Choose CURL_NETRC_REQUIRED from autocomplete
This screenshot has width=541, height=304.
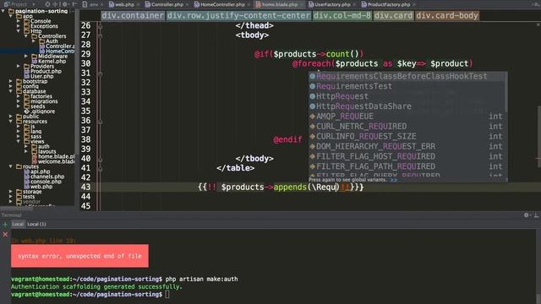point(407,126)
